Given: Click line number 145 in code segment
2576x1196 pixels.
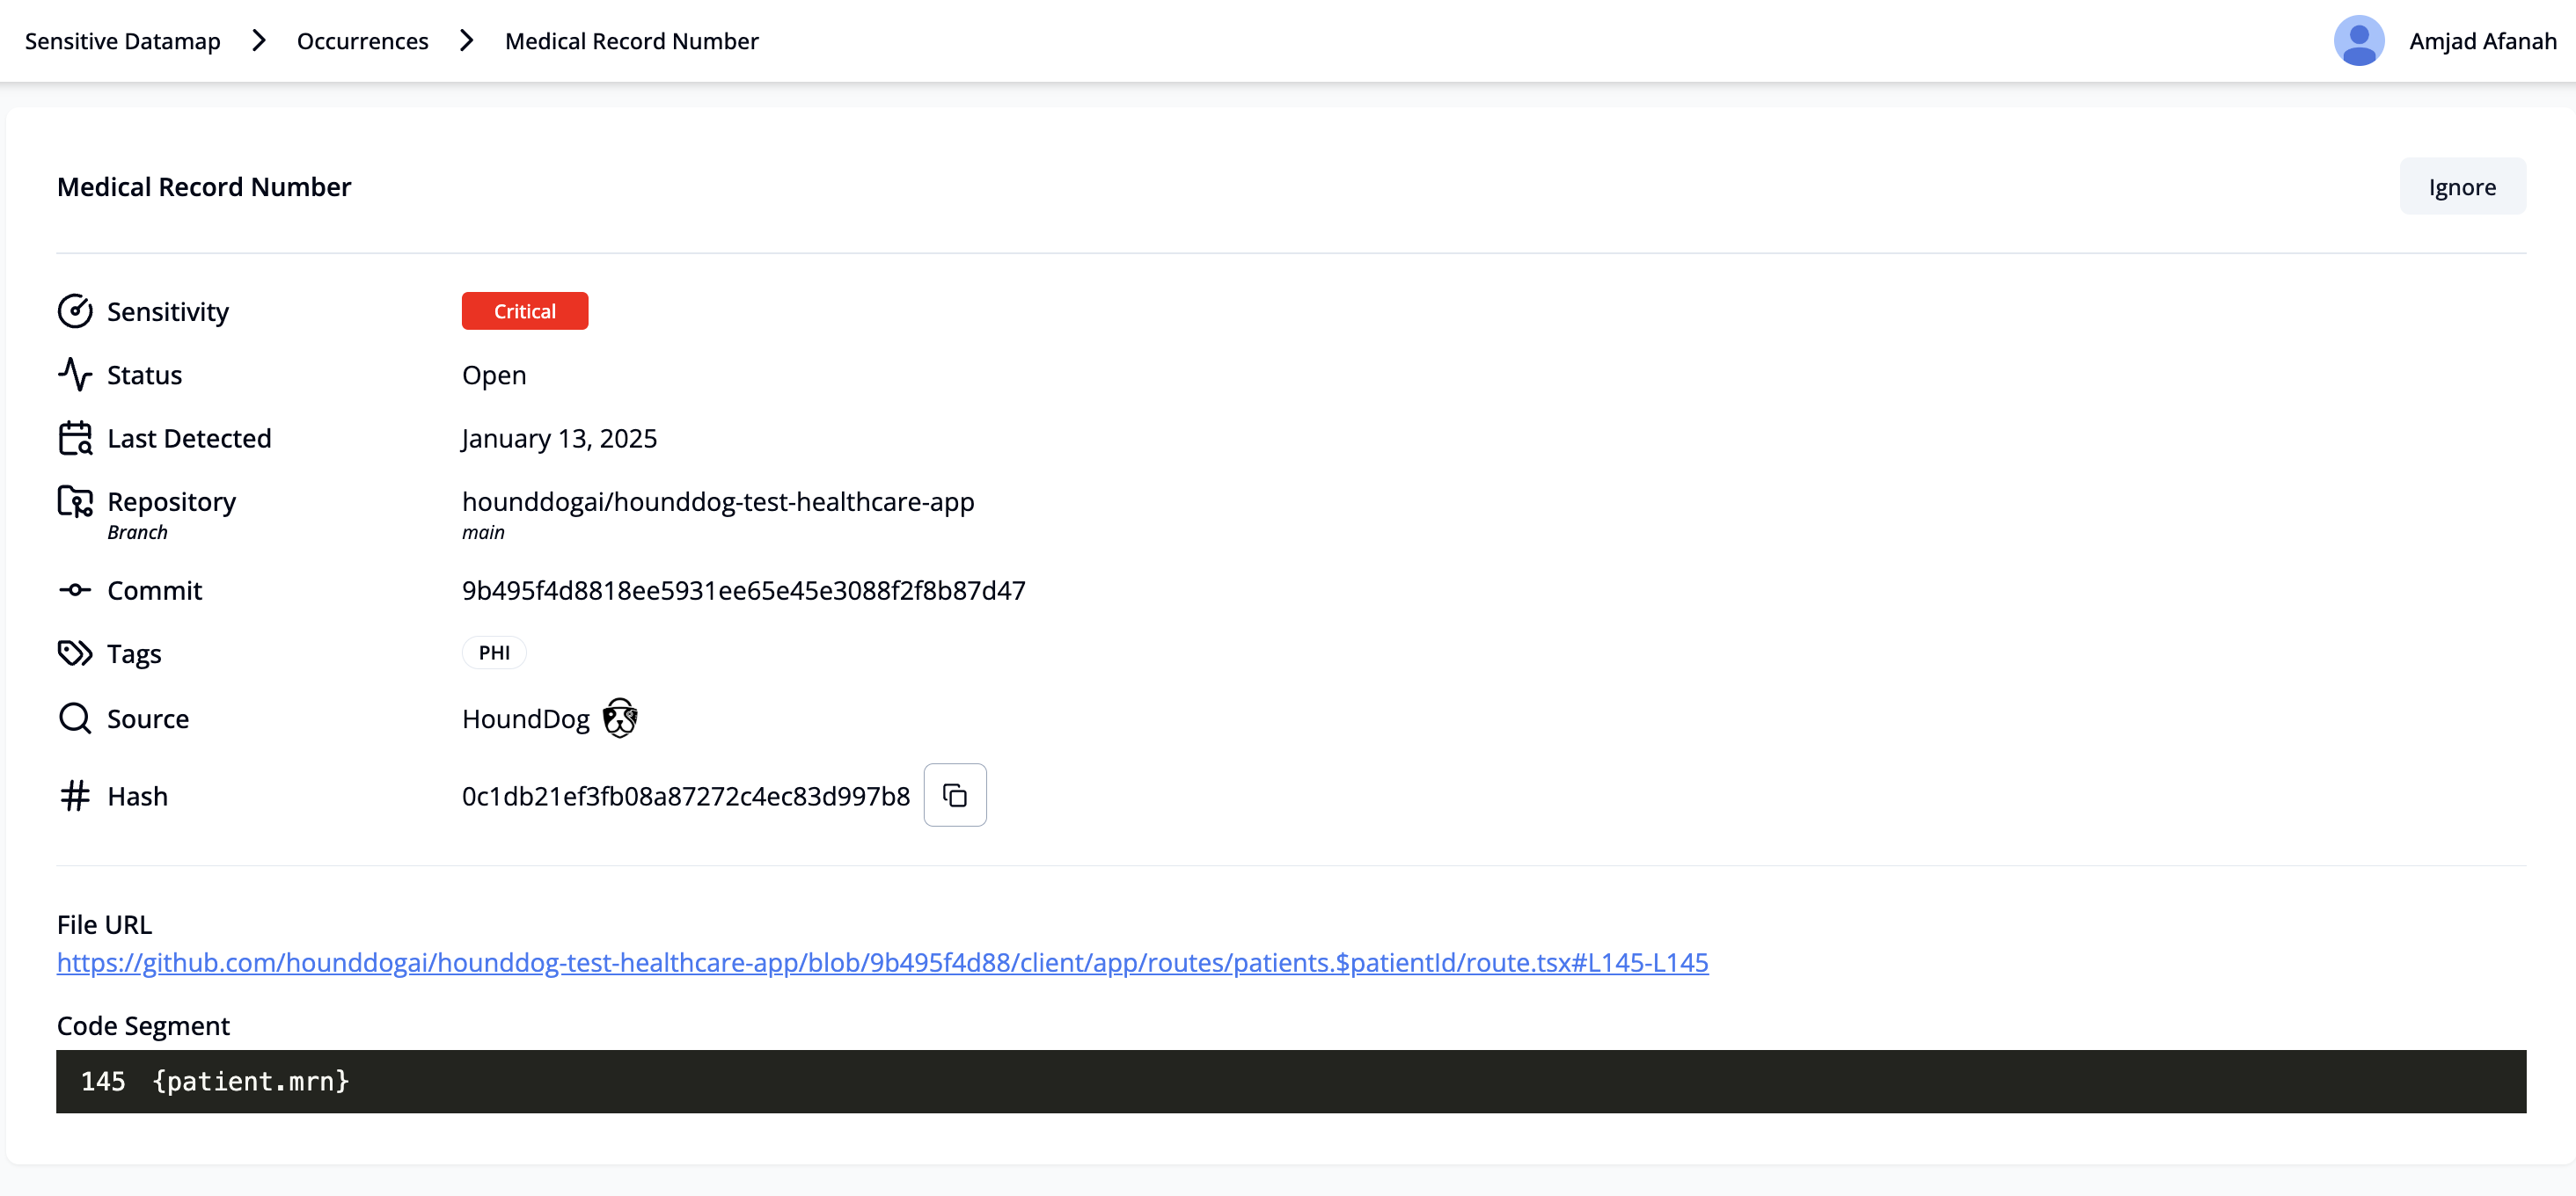Looking at the screenshot, I should [103, 1081].
